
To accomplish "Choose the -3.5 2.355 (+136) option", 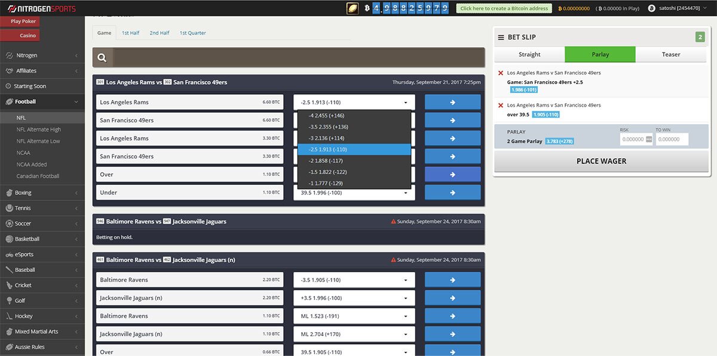I will 354,126.
